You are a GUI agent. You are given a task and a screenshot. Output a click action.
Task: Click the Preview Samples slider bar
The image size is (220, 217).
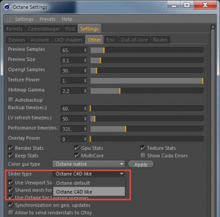click(147, 50)
